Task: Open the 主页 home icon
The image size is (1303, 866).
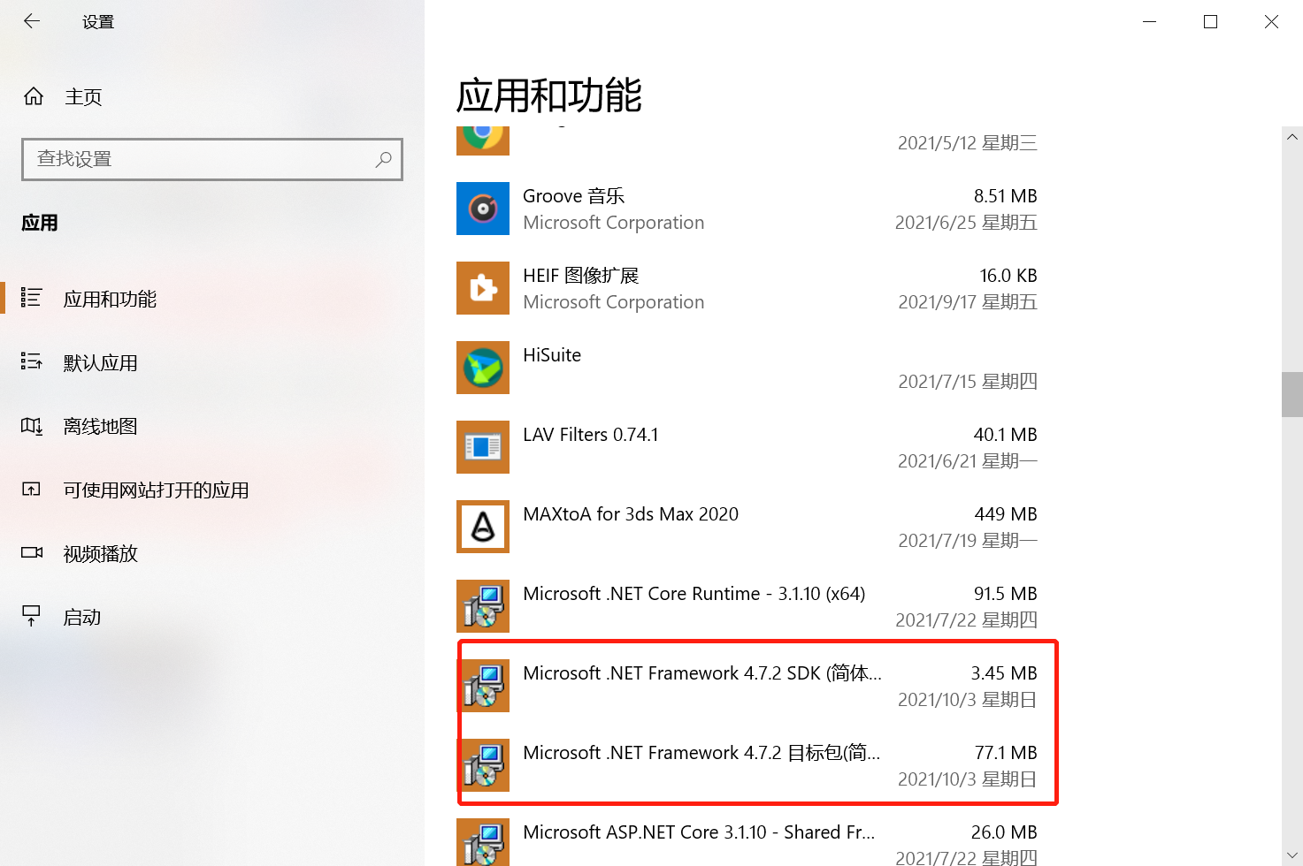Action: [x=34, y=96]
